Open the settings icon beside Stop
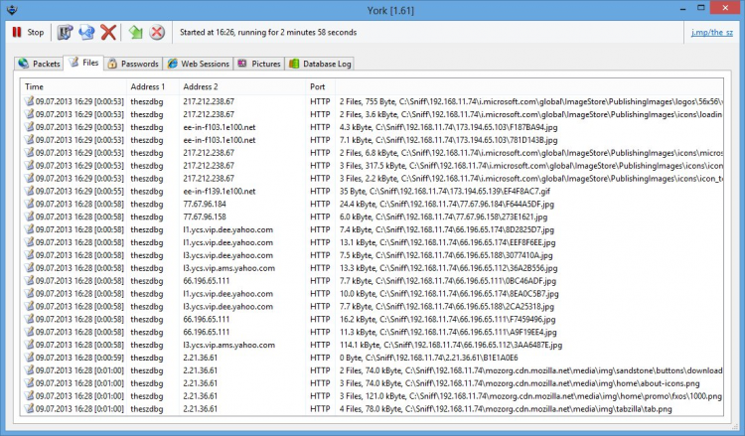745x436 pixels. pos(66,33)
